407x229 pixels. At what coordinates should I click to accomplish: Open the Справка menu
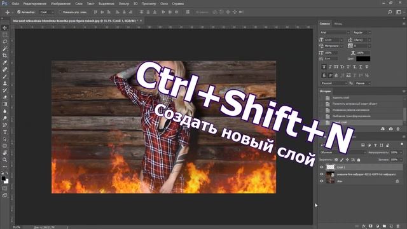point(178,4)
